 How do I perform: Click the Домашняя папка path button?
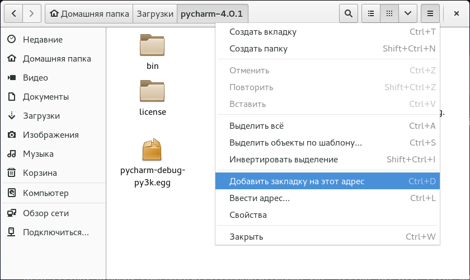tap(89, 13)
